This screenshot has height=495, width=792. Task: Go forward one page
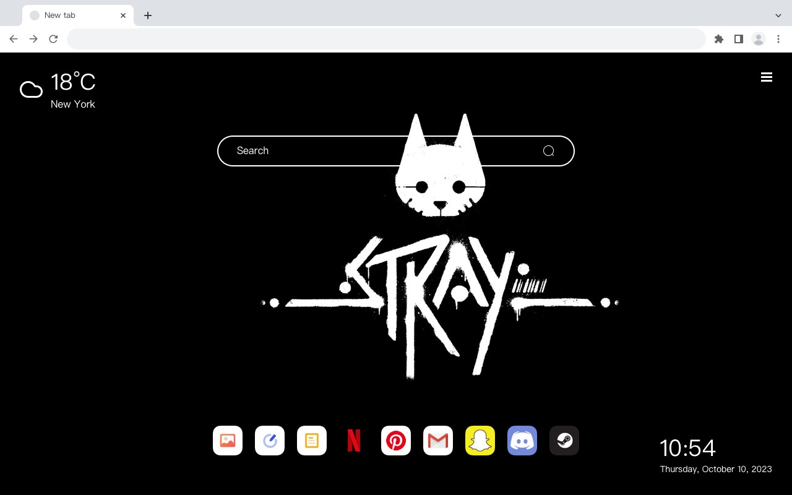click(x=33, y=39)
